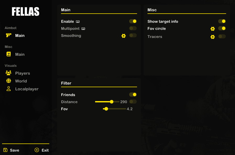Screen dimensions: 235x155
Task: Turn off the Friends filter toggle
Action: [x=133, y=95]
